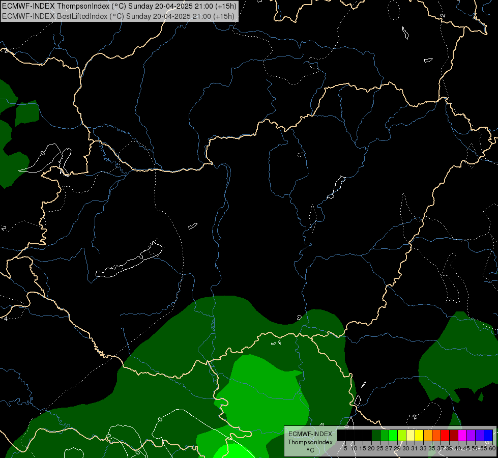Image resolution: width=498 pixels, height=458 pixels.
Task: Select the yellow-green 29-30 legend swatch
Action: pos(402,435)
